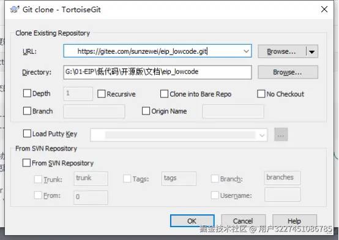Image resolution: width=339 pixels, height=240 pixels.
Task: Click the Depth value field showing 1
Action: click(x=78, y=94)
